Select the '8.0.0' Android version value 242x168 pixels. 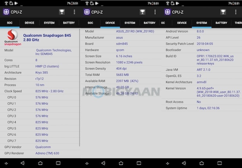pyautogui.click(x=200, y=31)
